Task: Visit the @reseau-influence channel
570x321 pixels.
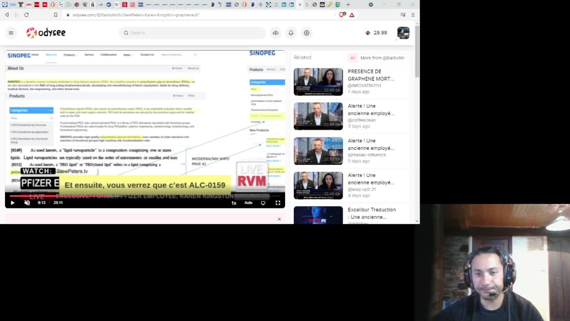Action: pyautogui.click(x=367, y=155)
